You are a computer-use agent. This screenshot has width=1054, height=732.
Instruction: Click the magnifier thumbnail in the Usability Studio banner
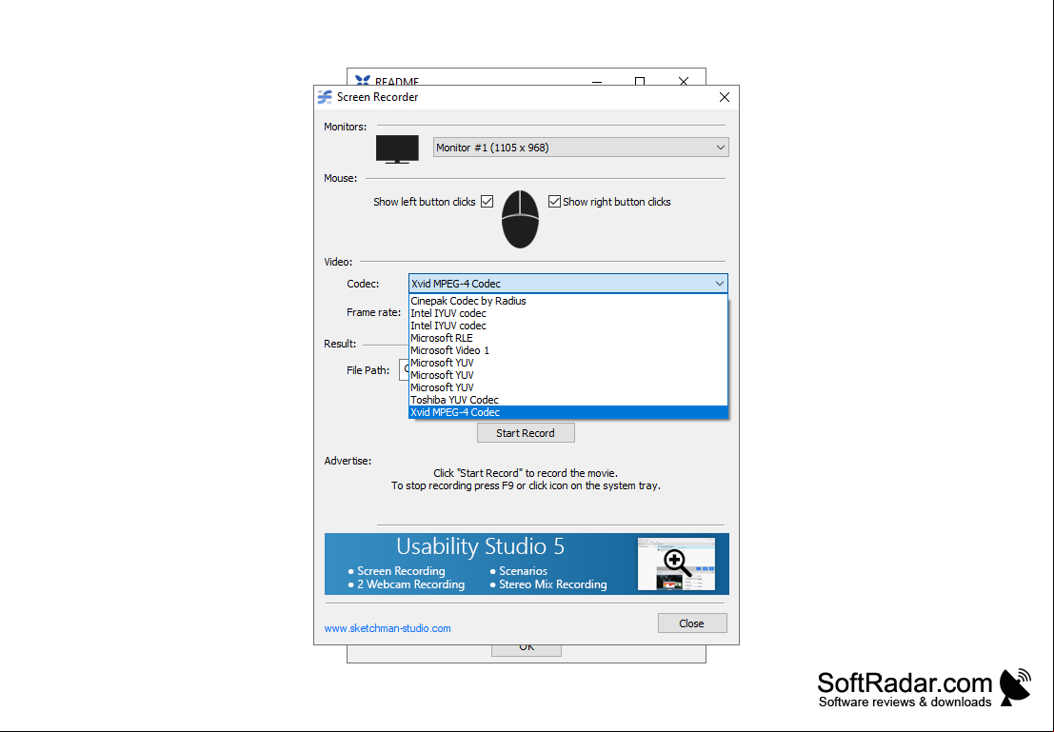point(676,564)
